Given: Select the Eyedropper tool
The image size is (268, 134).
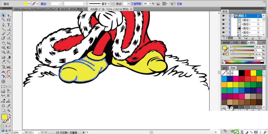Looking at the screenshot, I should click(3, 62).
